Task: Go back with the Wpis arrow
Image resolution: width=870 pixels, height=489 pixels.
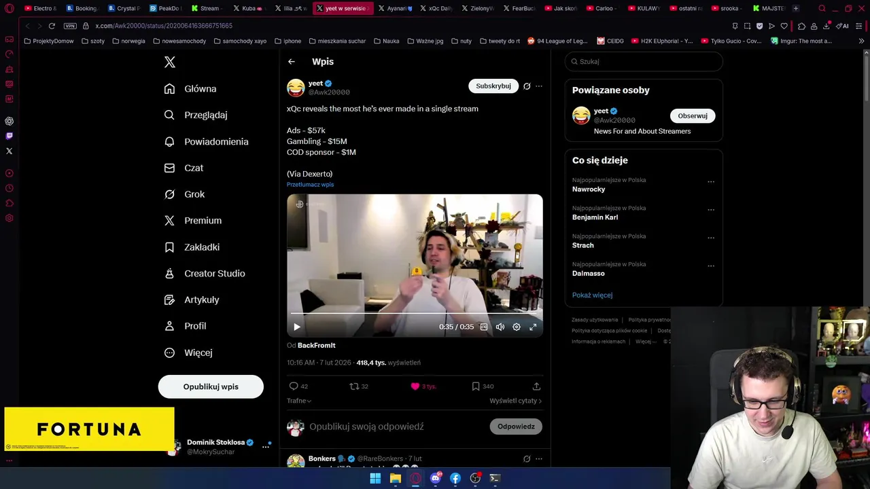Action: coord(292,62)
